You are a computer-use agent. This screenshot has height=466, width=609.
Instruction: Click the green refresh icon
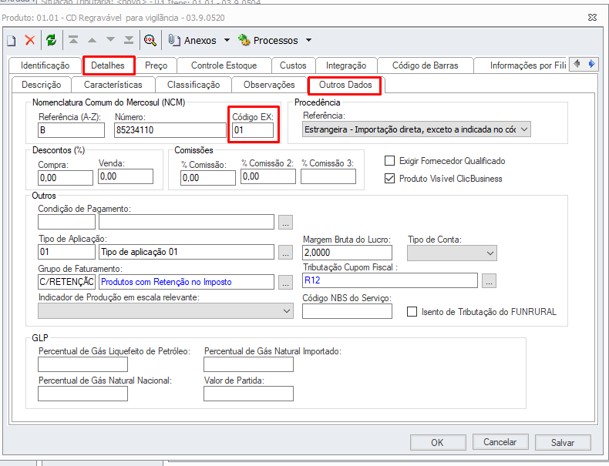coord(52,40)
